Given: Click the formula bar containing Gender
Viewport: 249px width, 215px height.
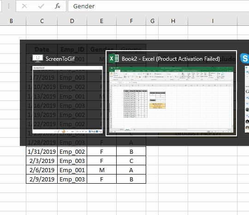Looking at the screenshot, I should (x=159, y=6).
